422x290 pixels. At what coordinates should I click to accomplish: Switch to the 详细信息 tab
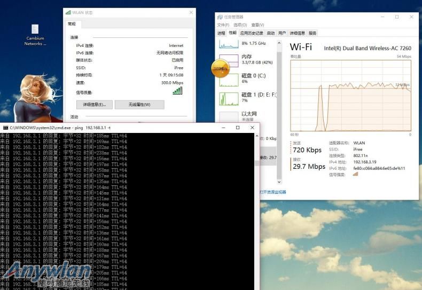pos(297,33)
